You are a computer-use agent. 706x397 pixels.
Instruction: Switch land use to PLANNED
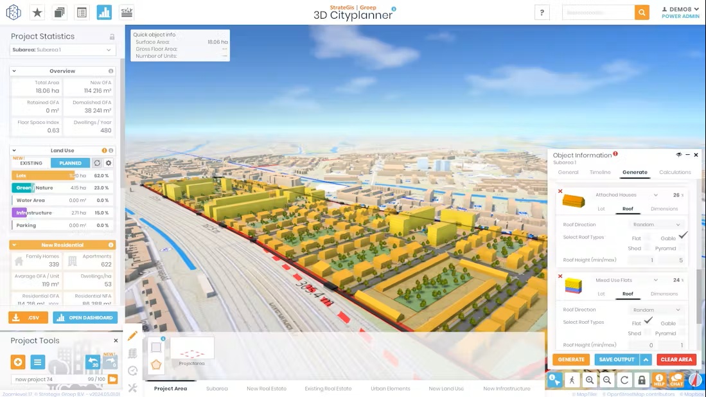70,163
